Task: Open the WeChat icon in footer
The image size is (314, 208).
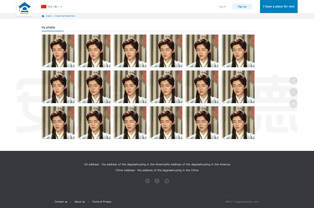Action: (167, 181)
